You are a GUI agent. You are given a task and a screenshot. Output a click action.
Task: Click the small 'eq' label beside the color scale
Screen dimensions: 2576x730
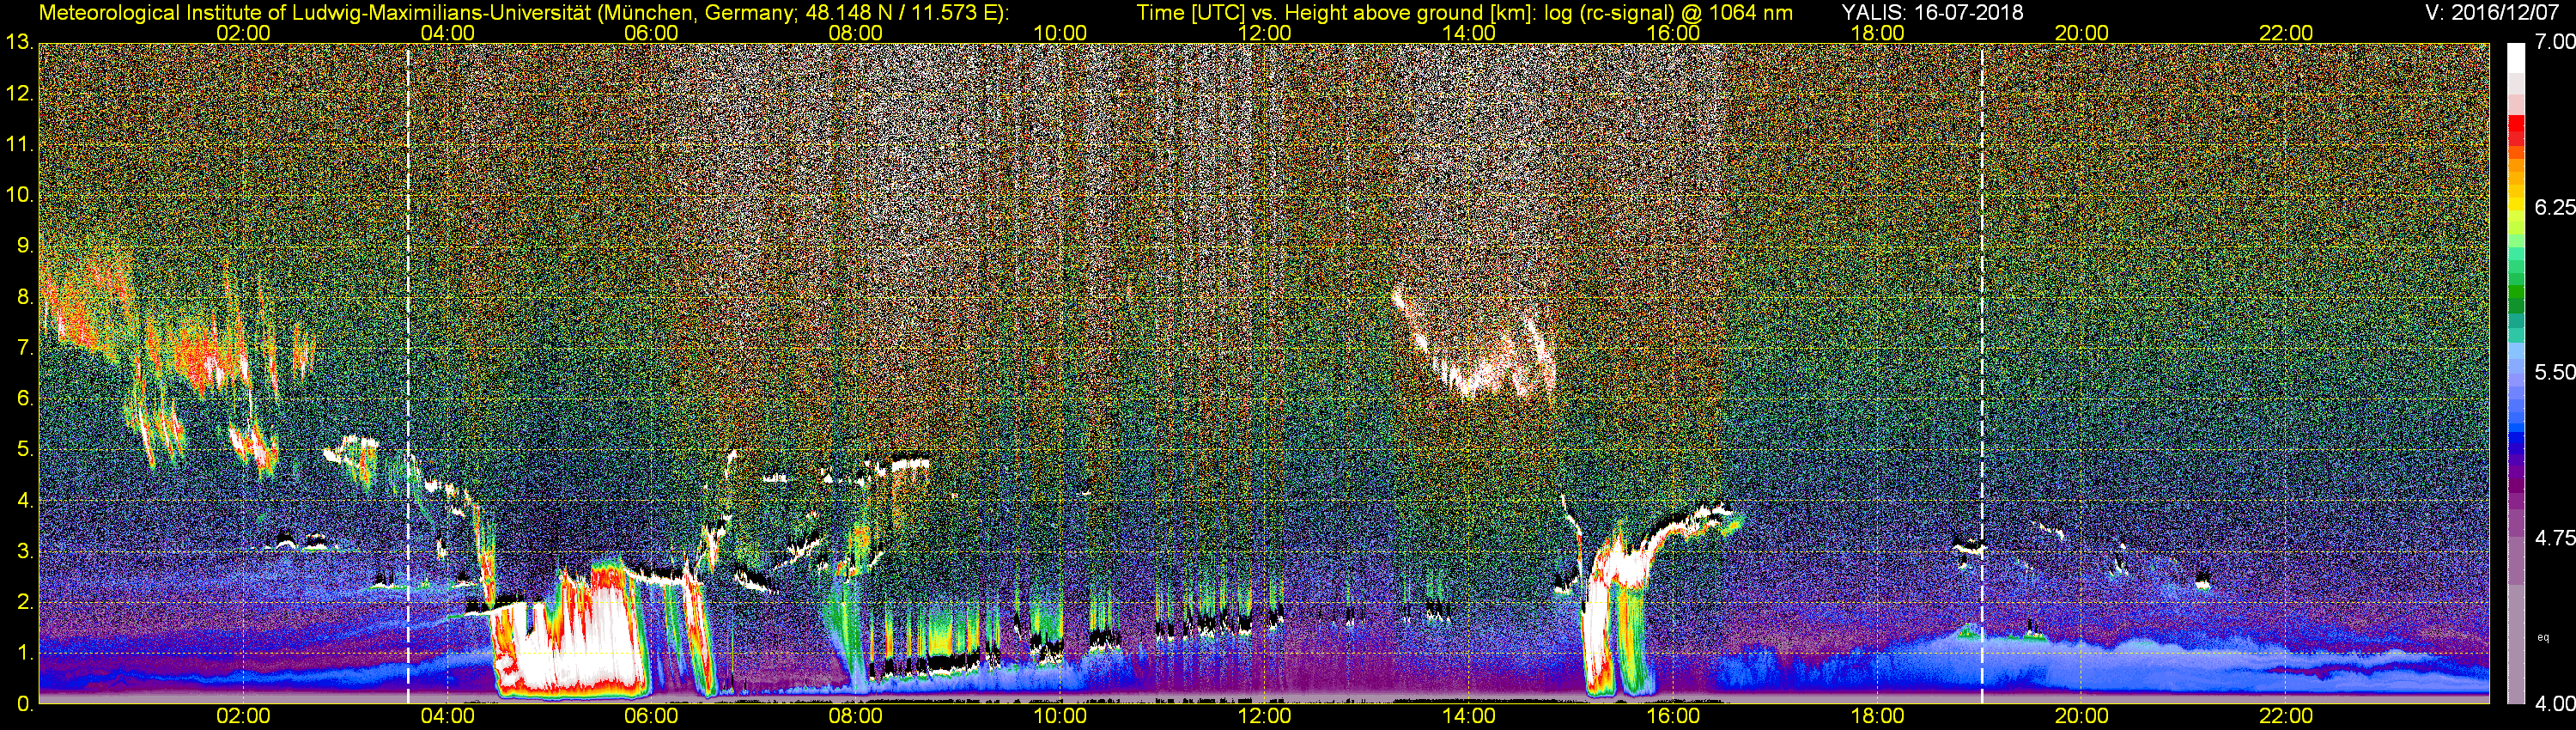point(2543,637)
